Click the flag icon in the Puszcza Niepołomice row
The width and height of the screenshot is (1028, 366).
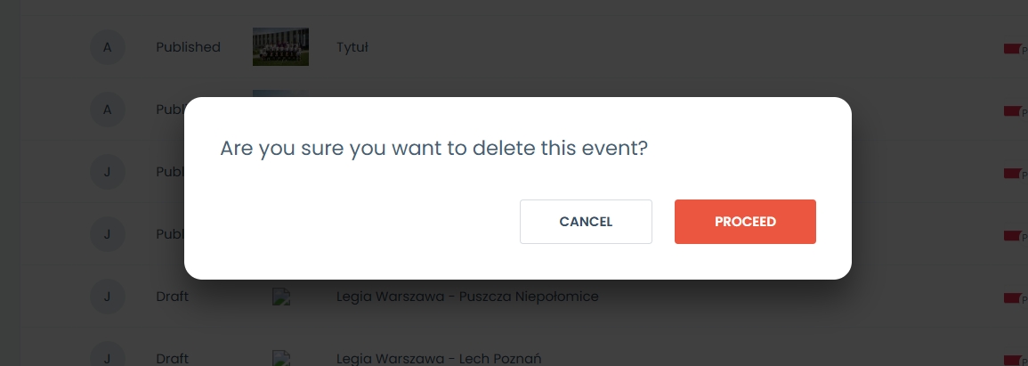click(1011, 297)
